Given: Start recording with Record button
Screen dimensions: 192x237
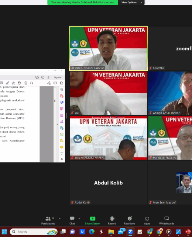Looking at the screenshot, I should click(112, 221).
